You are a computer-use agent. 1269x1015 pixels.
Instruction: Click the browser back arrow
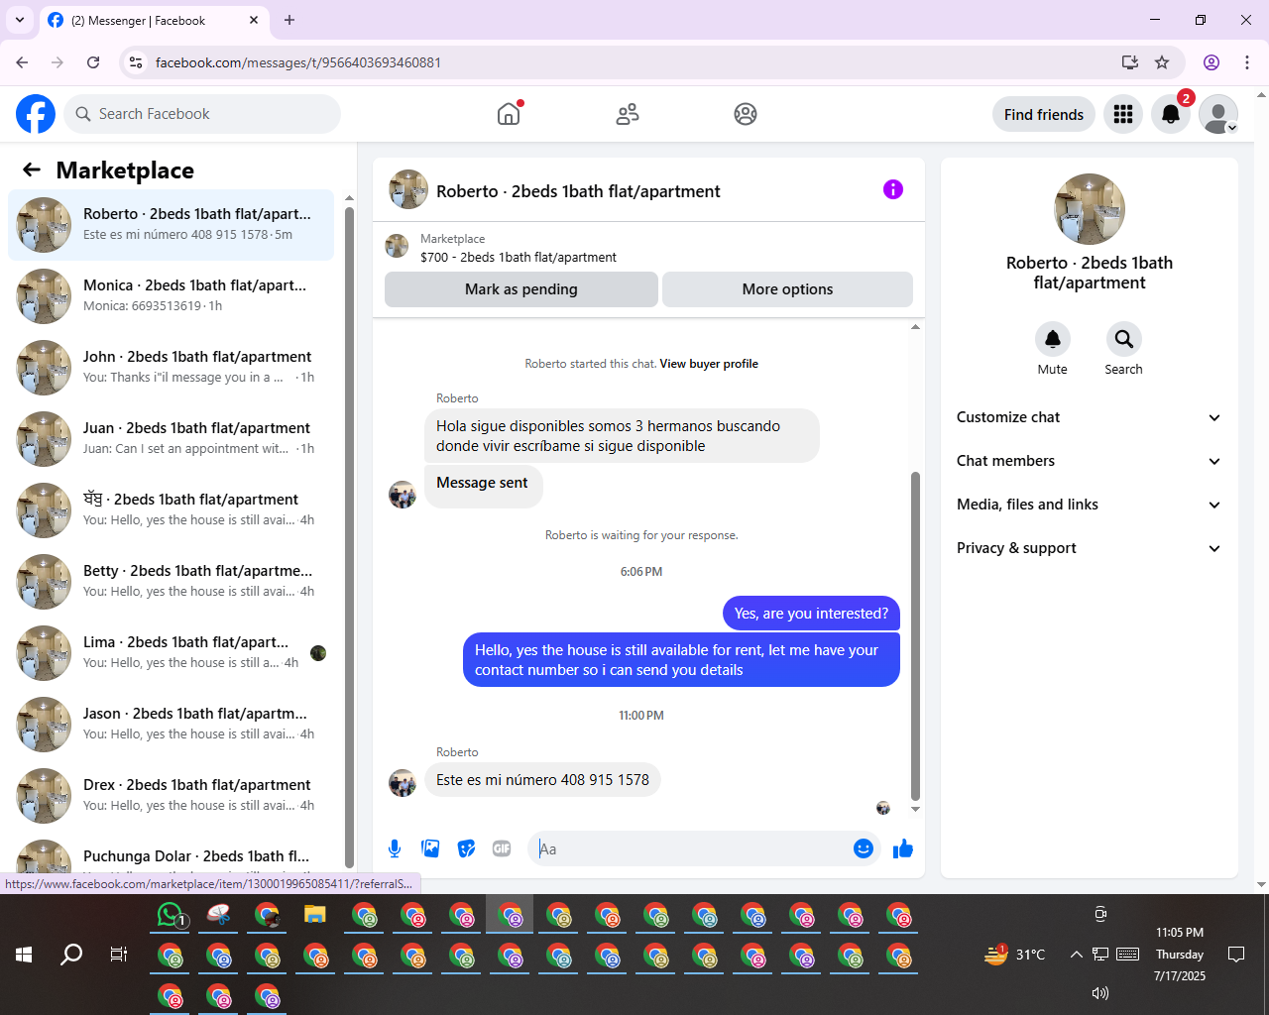click(x=22, y=62)
